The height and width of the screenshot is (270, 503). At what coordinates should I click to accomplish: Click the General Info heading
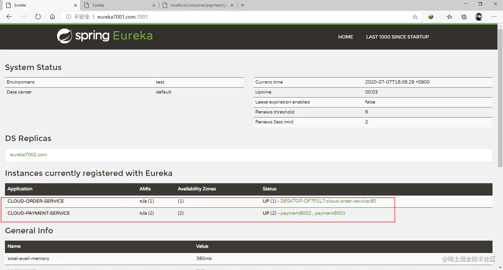(29, 230)
